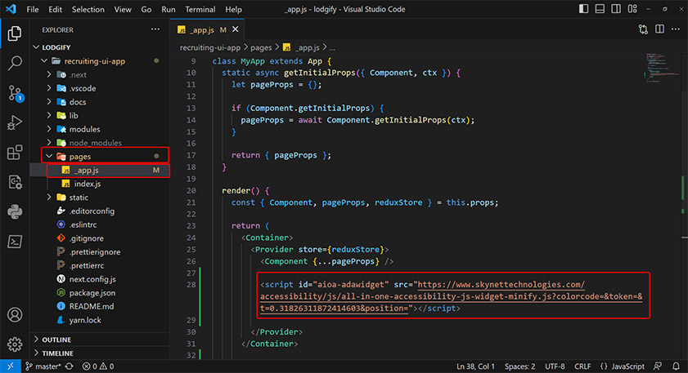The width and height of the screenshot is (688, 373).
Task: Open the Explorer view in activity bar
Action: (15, 33)
